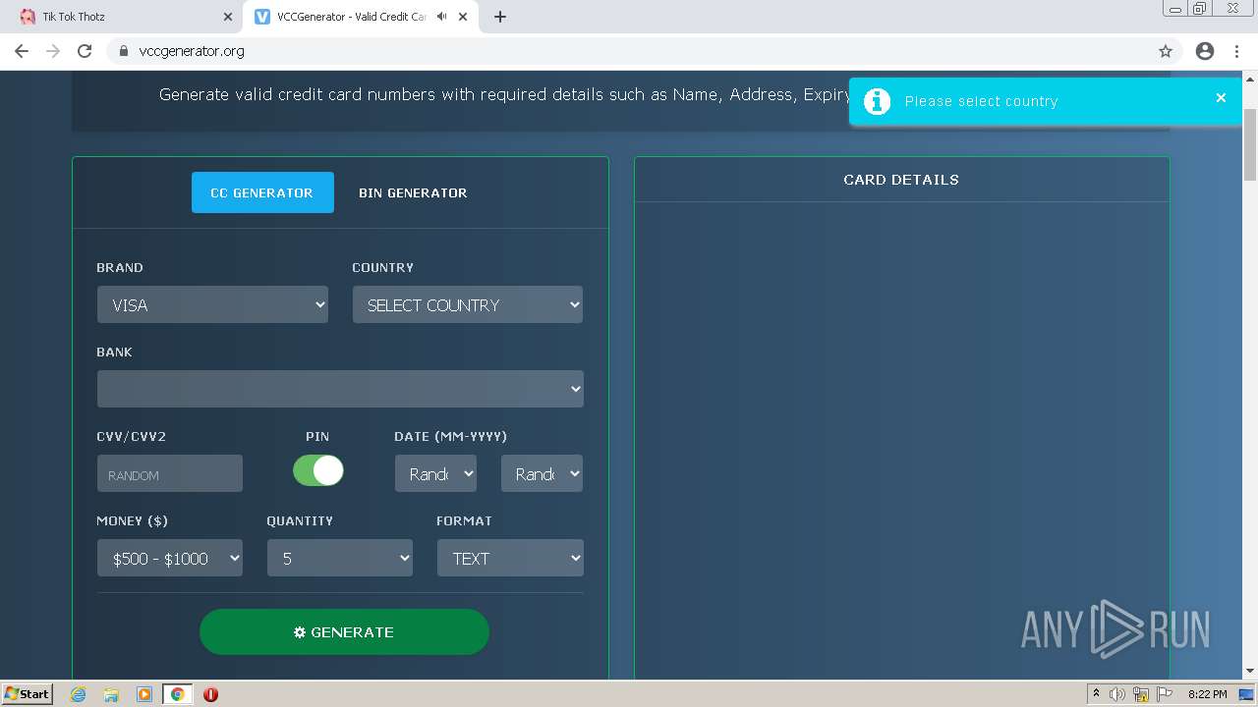Open the FORMAT dropdown showing TEXT
This screenshot has height=707, width=1258.
click(510, 558)
